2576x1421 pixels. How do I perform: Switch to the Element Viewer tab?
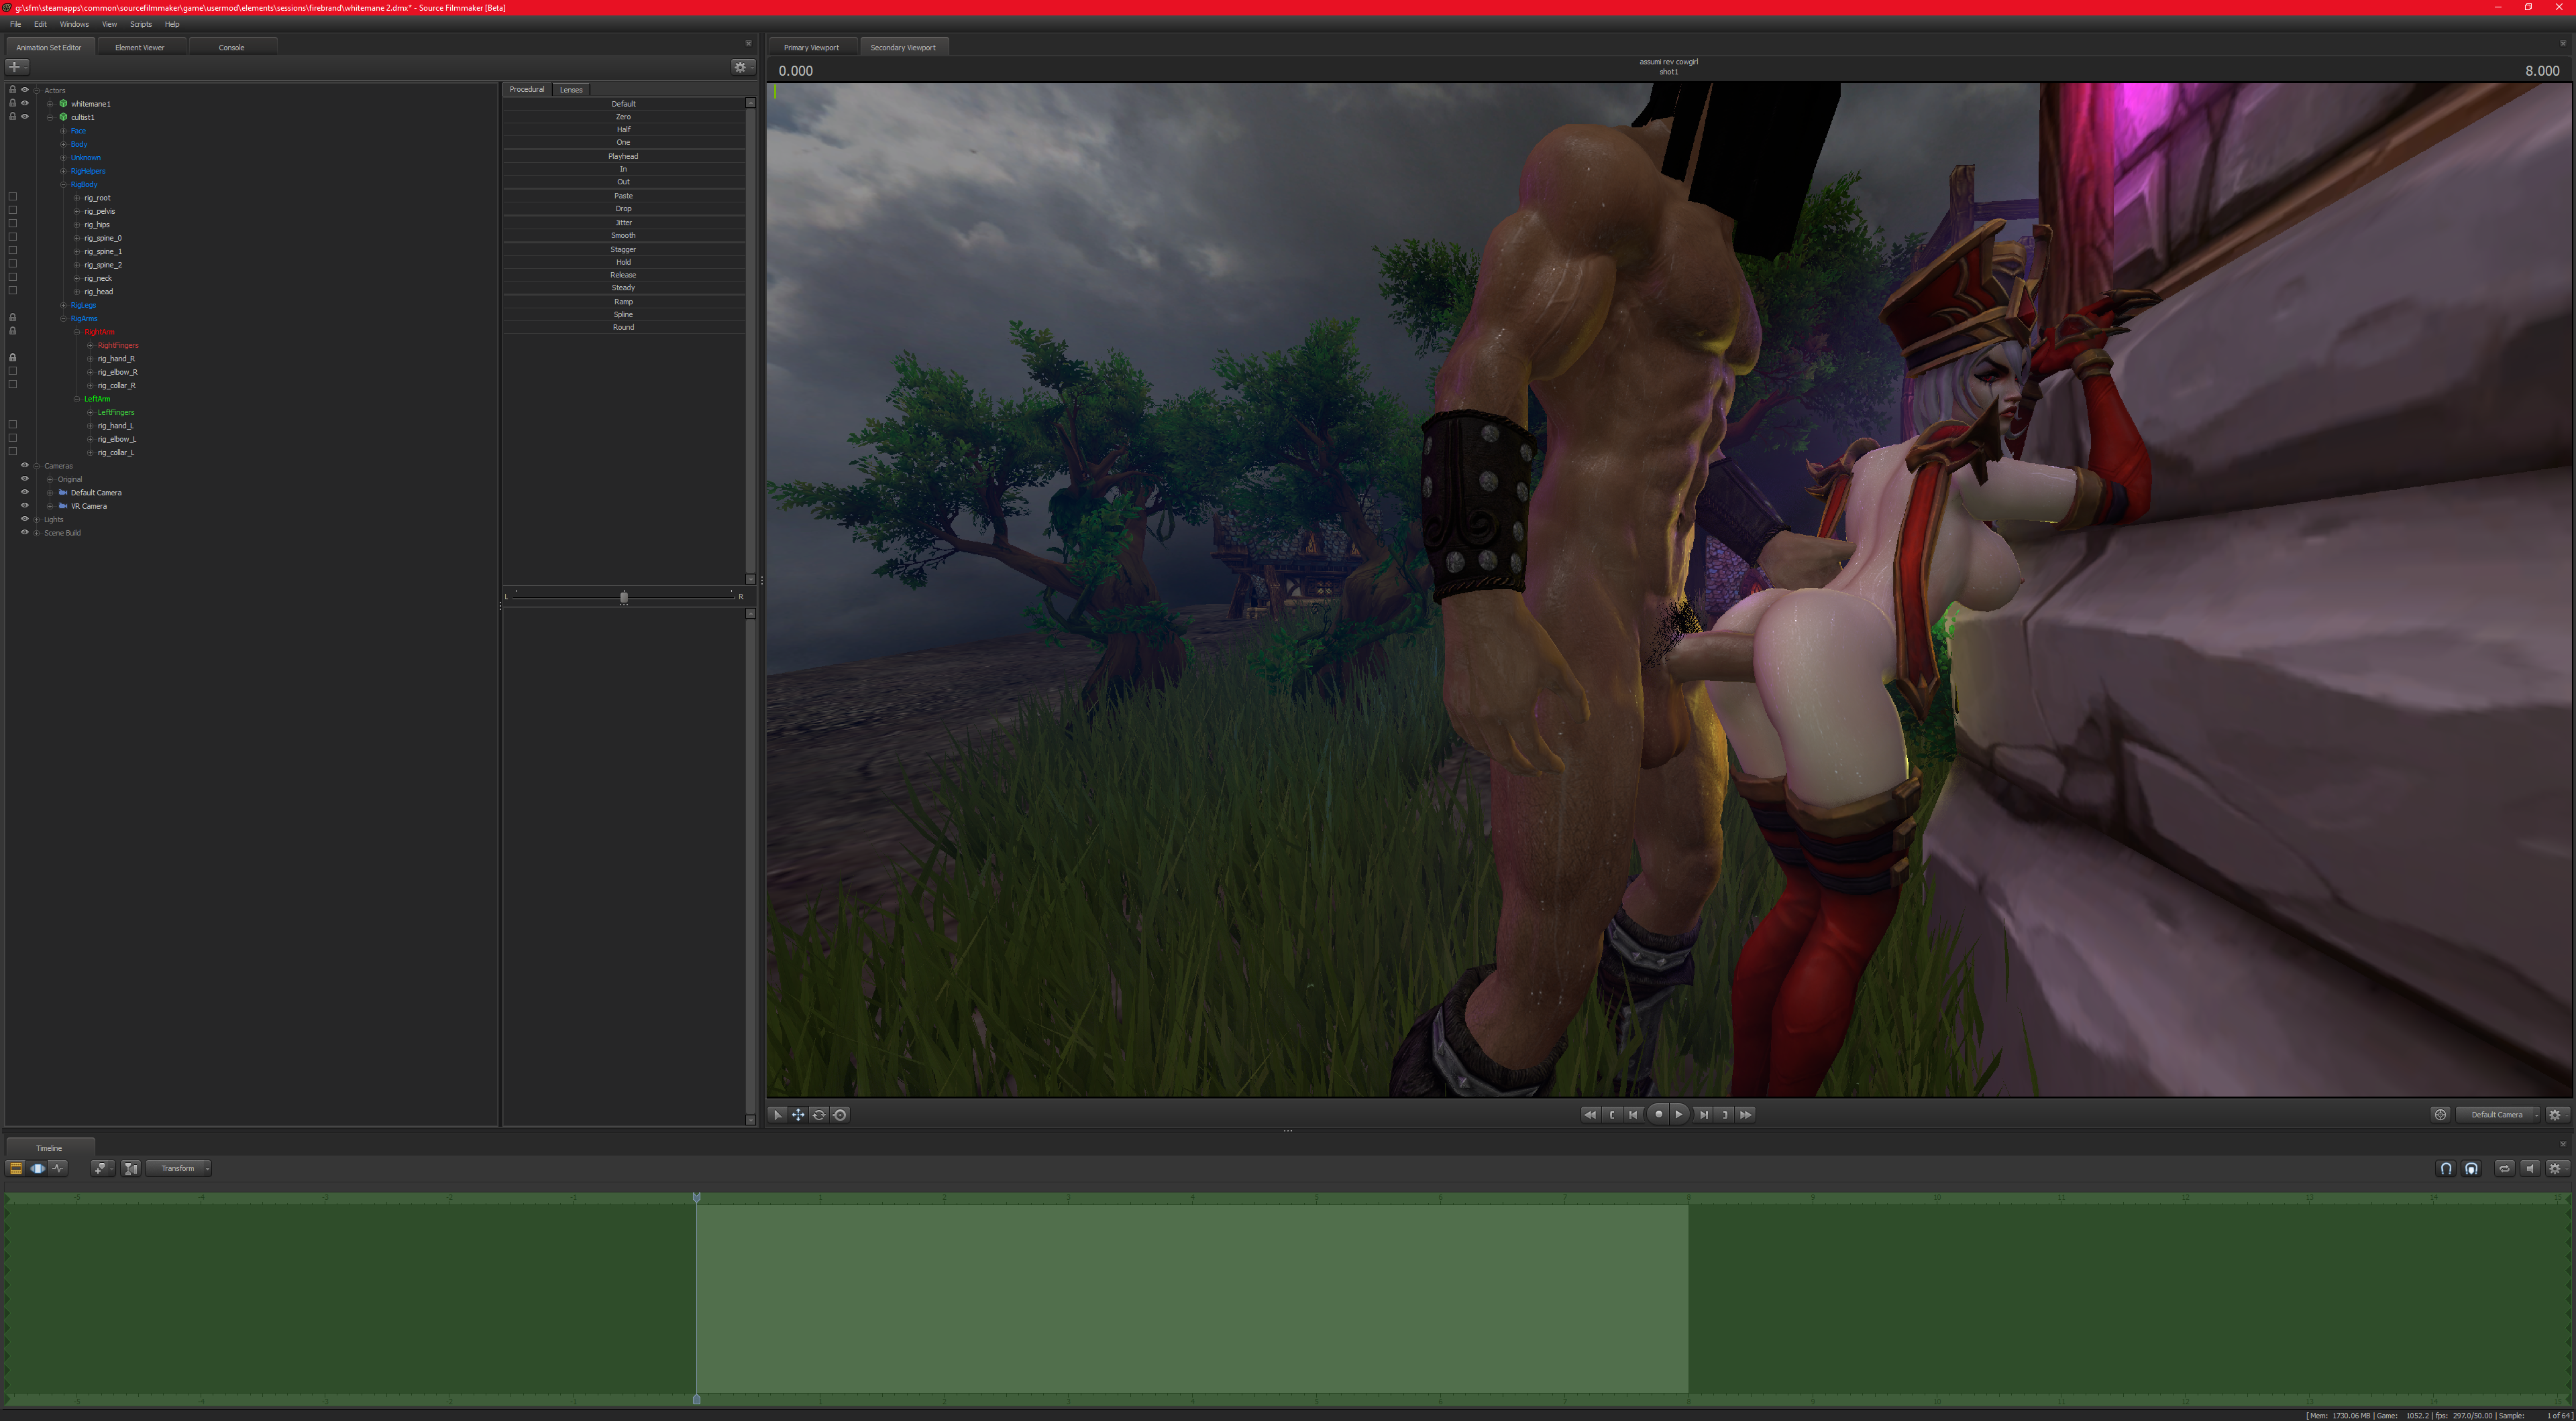[x=140, y=47]
